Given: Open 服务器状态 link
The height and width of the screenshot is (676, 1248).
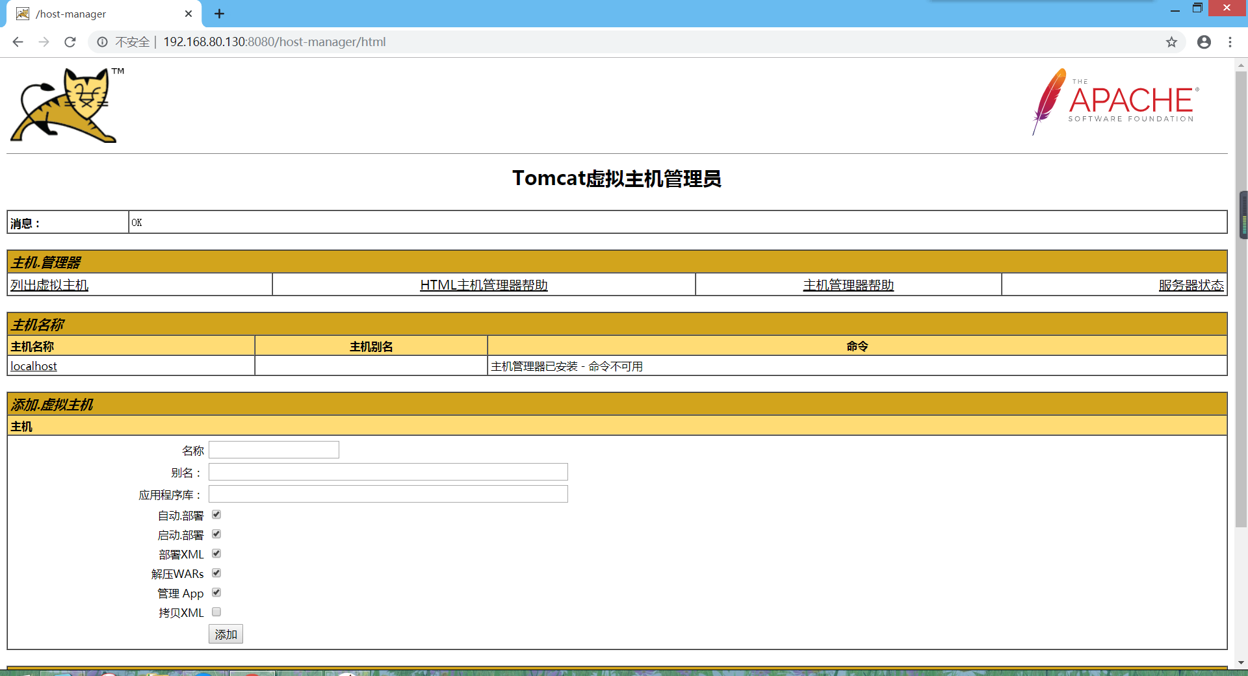Looking at the screenshot, I should tap(1191, 285).
